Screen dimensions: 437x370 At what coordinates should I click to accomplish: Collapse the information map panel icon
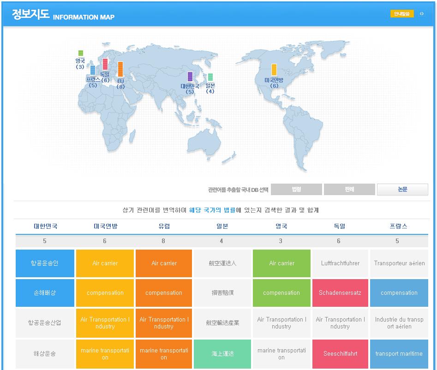click(422, 14)
